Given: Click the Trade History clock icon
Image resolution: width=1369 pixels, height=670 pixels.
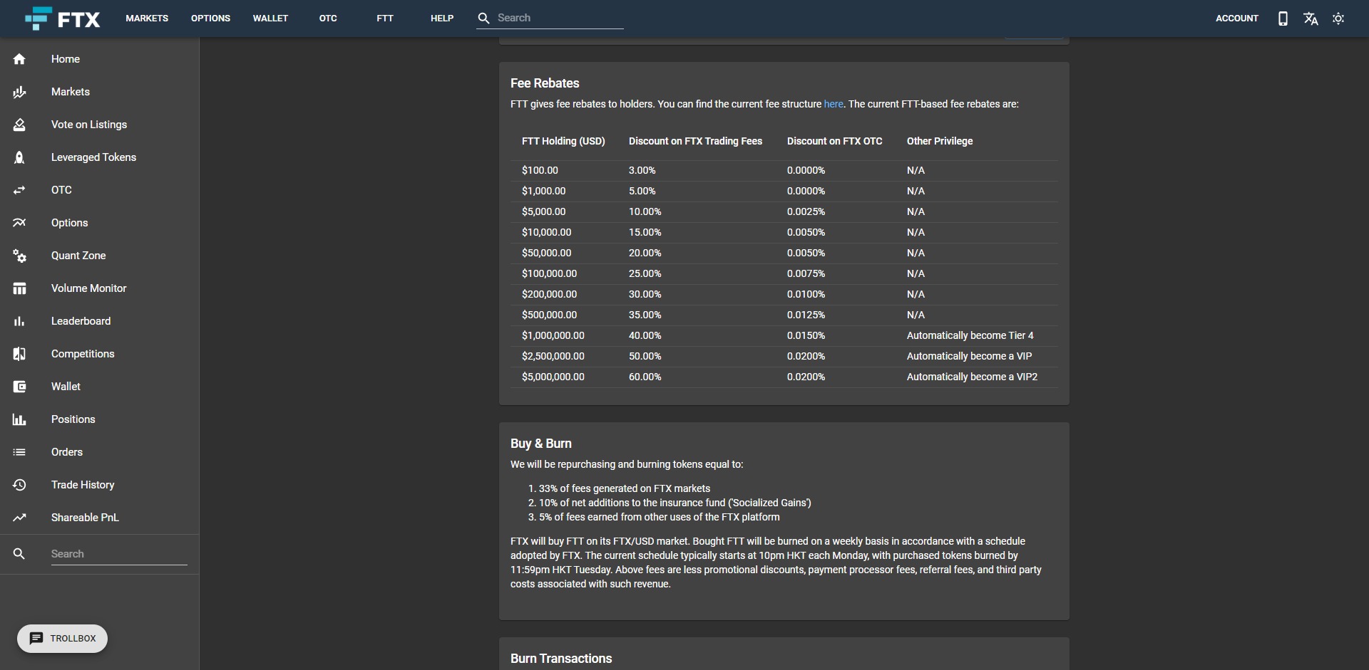Looking at the screenshot, I should pos(19,485).
